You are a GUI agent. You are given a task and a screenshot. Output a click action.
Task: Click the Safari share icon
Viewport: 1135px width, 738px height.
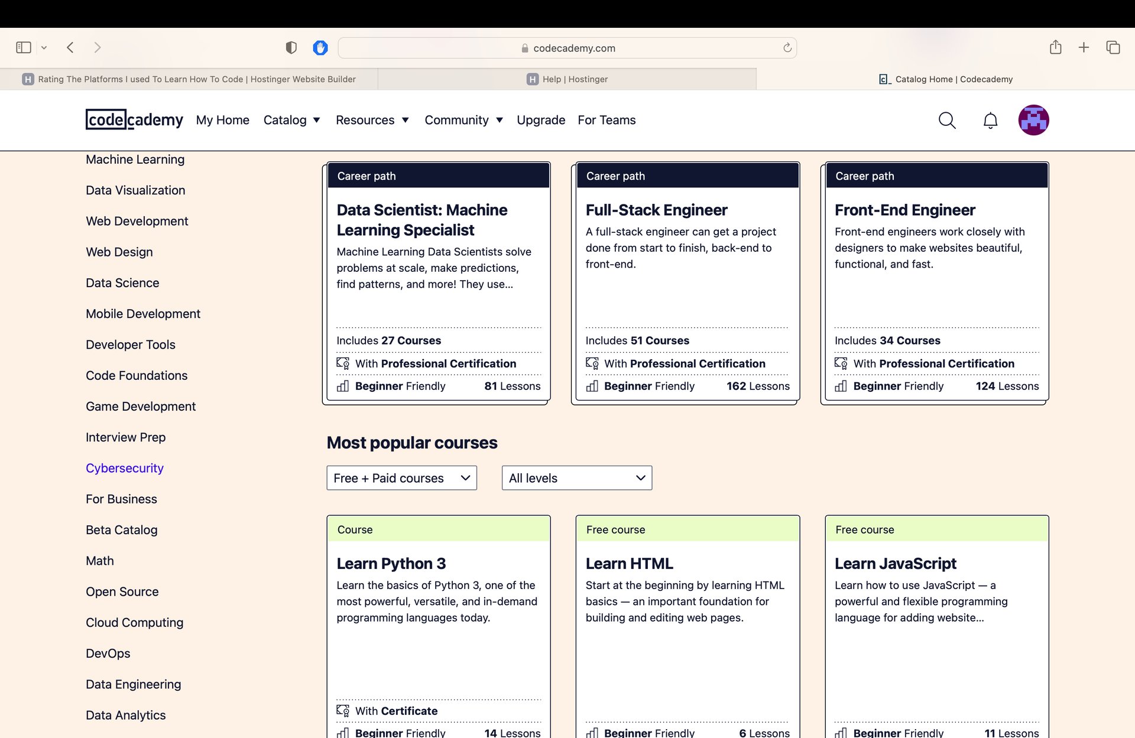[x=1055, y=47]
